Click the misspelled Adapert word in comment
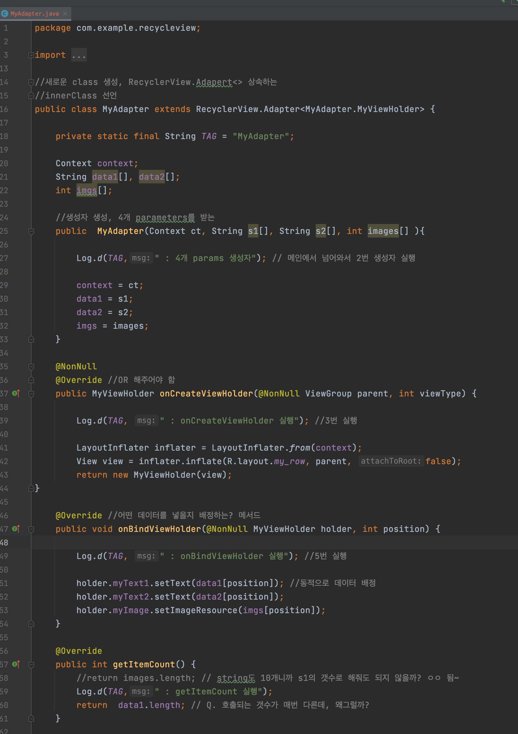 coord(214,82)
